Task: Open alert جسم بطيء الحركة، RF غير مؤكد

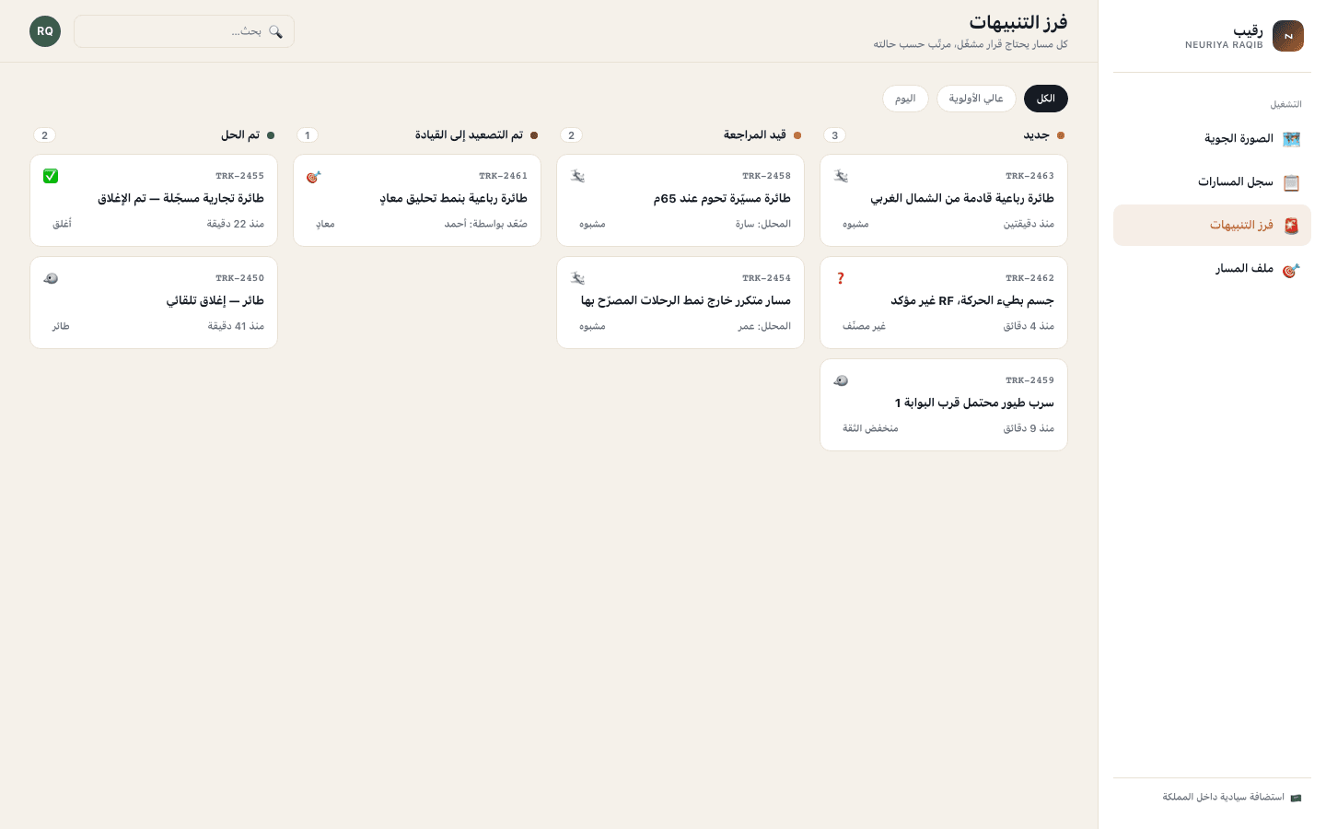Action: click(x=944, y=302)
